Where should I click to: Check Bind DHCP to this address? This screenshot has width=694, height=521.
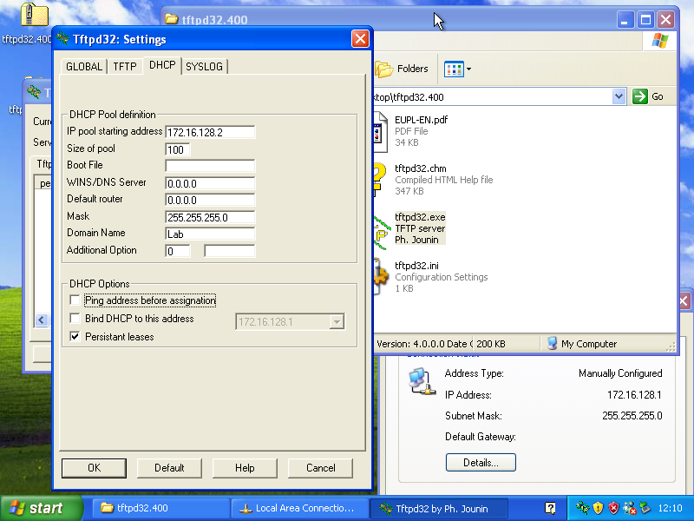coord(75,319)
